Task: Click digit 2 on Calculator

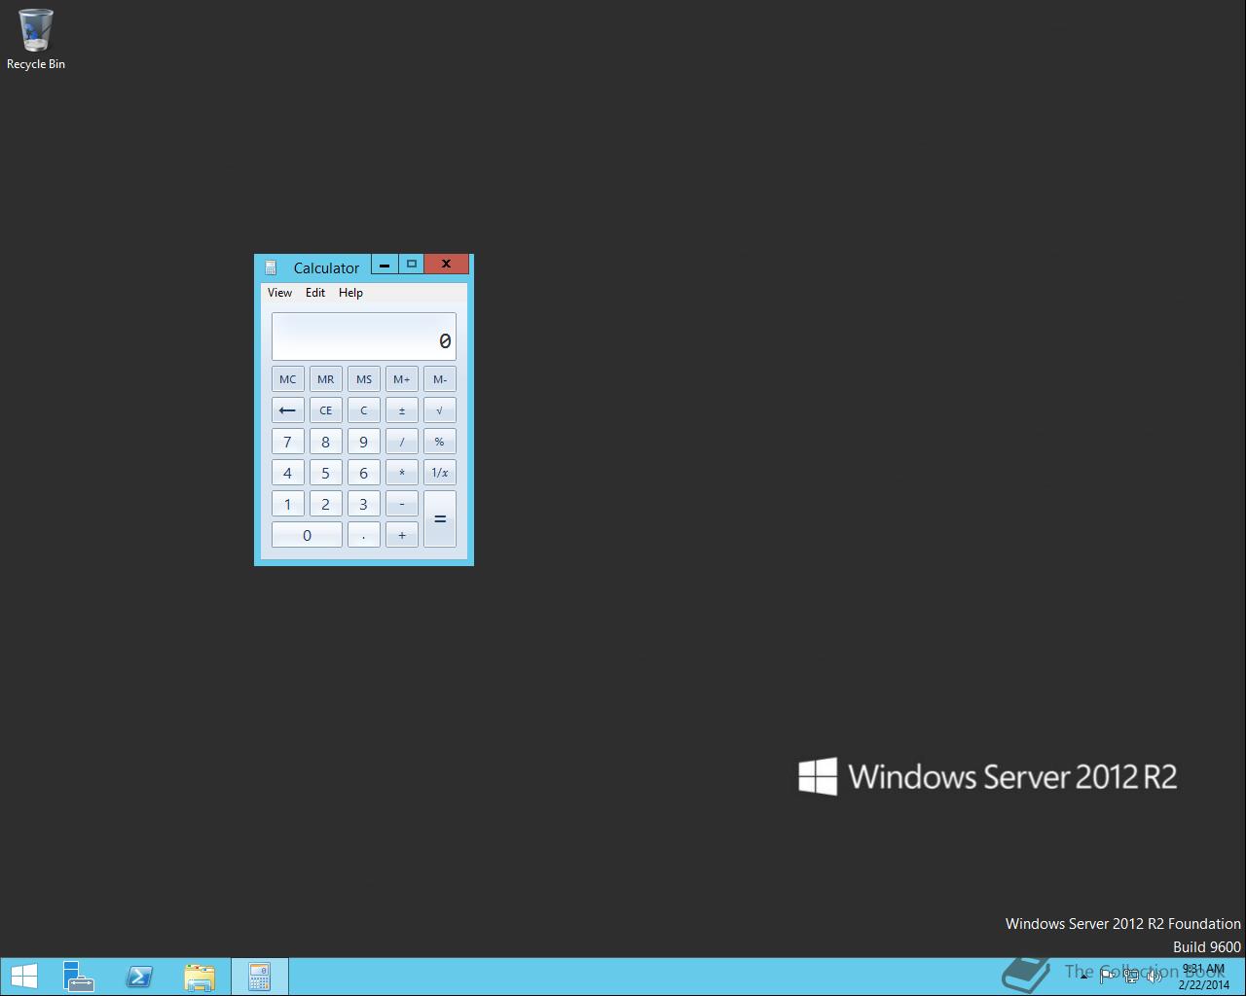Action: [x=325, y=504]
